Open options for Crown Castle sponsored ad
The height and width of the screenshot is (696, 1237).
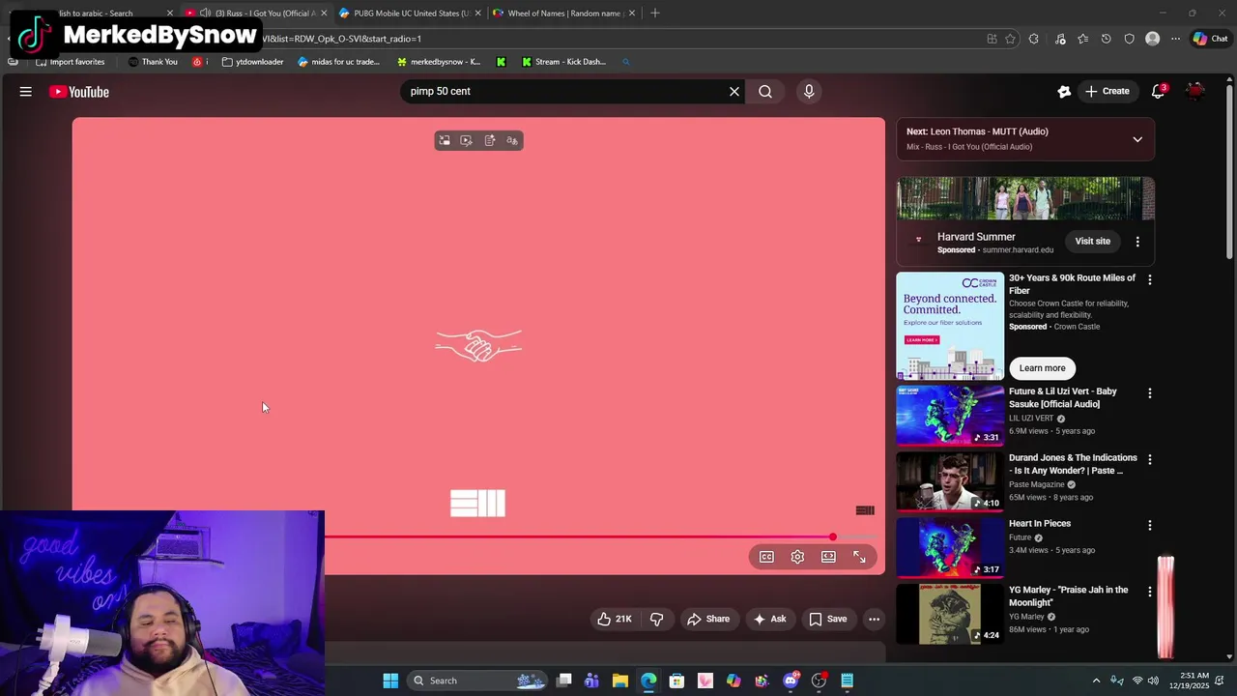[1149, 279]
